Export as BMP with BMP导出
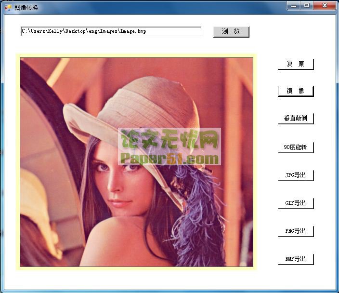 [x=296, y=259]
